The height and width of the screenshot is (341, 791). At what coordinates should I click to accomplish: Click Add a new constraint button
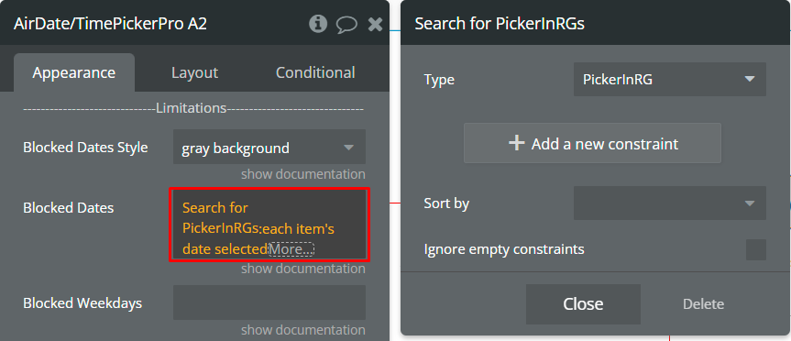[x=592, y=143]
